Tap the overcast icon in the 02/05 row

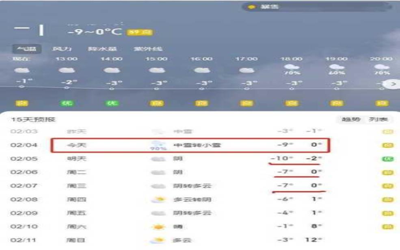click(x=158, y=159)
